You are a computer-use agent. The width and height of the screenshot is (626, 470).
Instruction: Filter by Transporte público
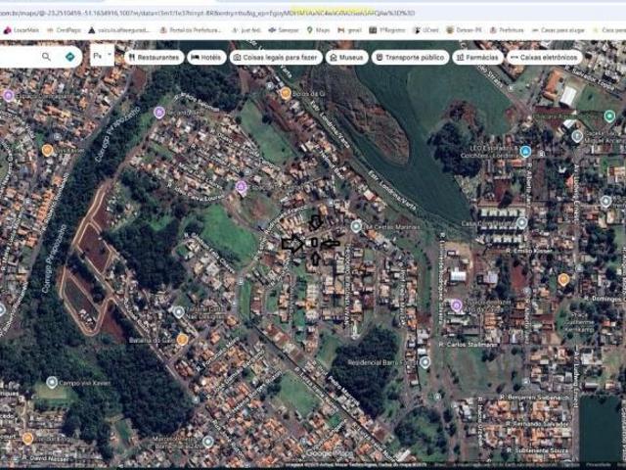coord(410,58)
